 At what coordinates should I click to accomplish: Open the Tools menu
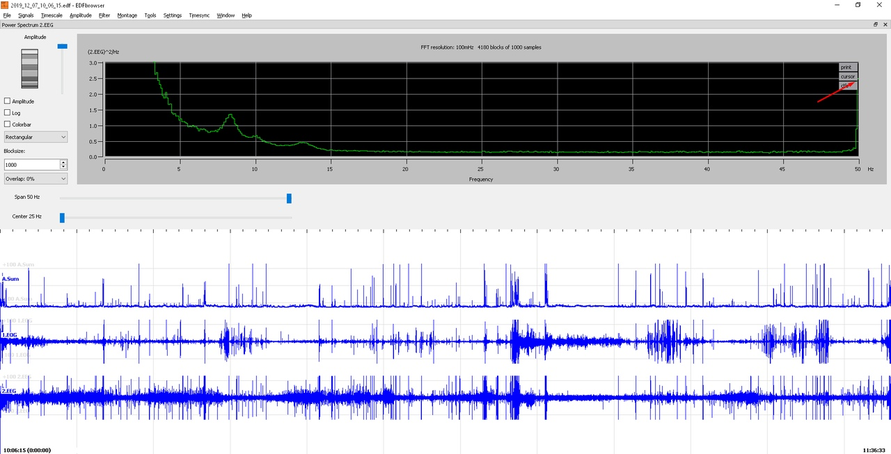[x=150, y=15]
